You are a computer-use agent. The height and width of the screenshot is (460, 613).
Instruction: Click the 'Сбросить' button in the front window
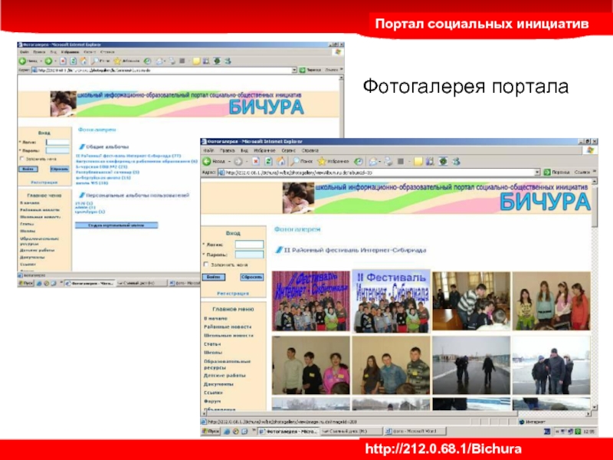click(252, 277)
